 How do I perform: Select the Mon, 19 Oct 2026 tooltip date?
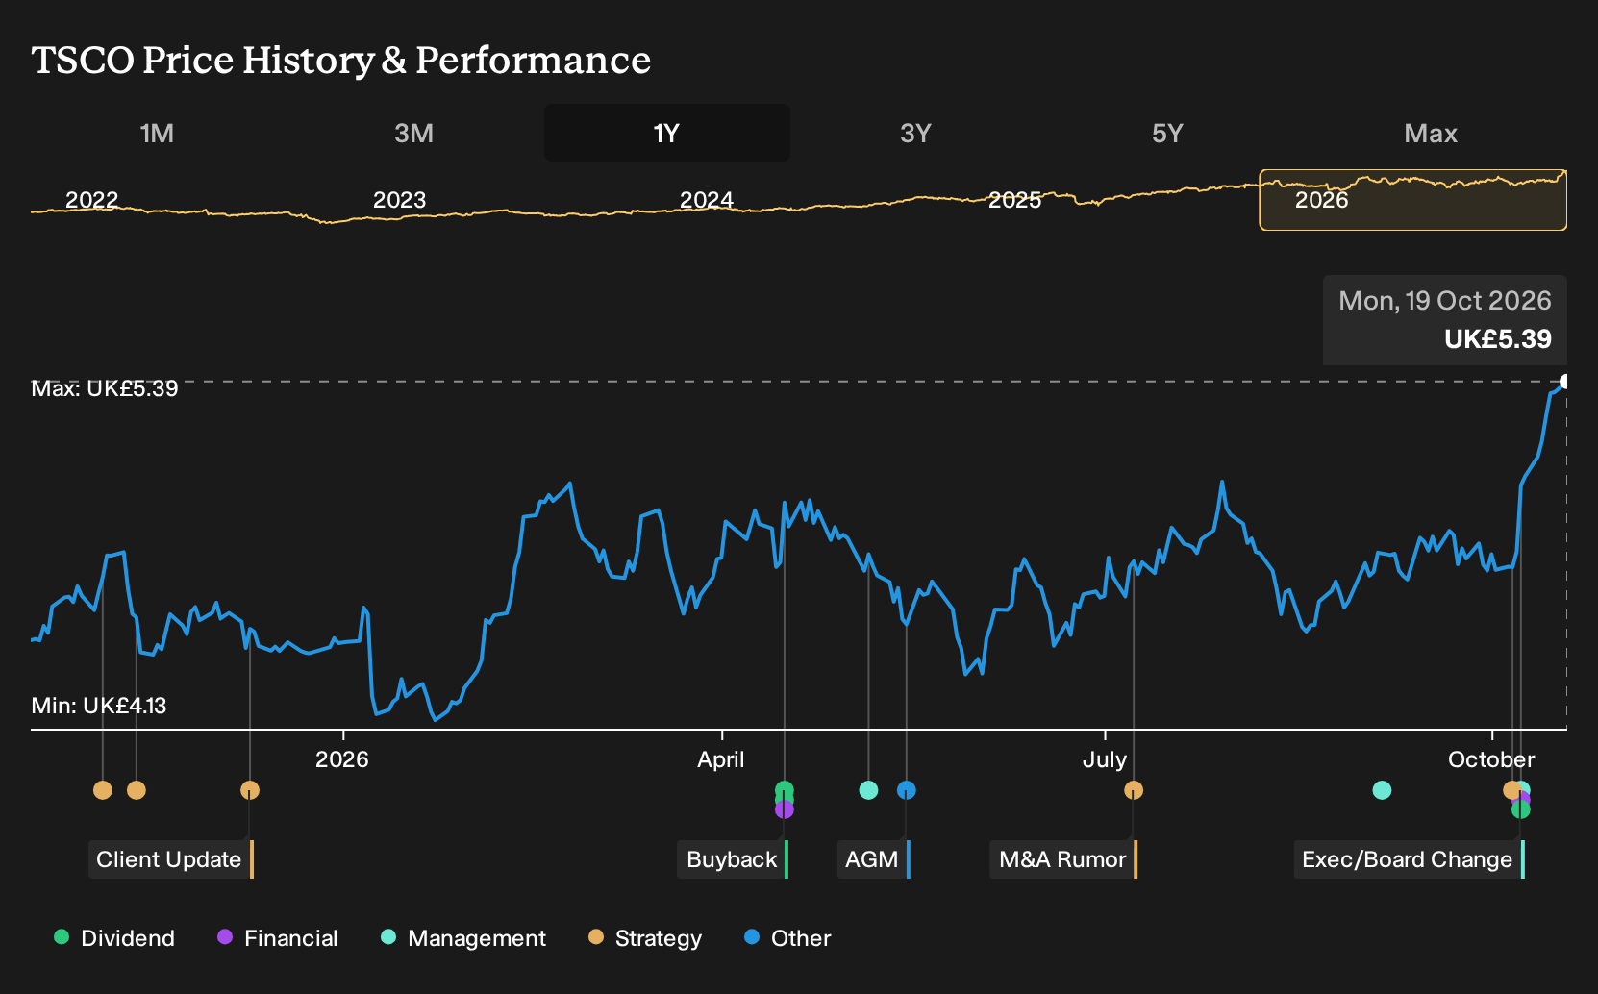tap(1444, 301)
